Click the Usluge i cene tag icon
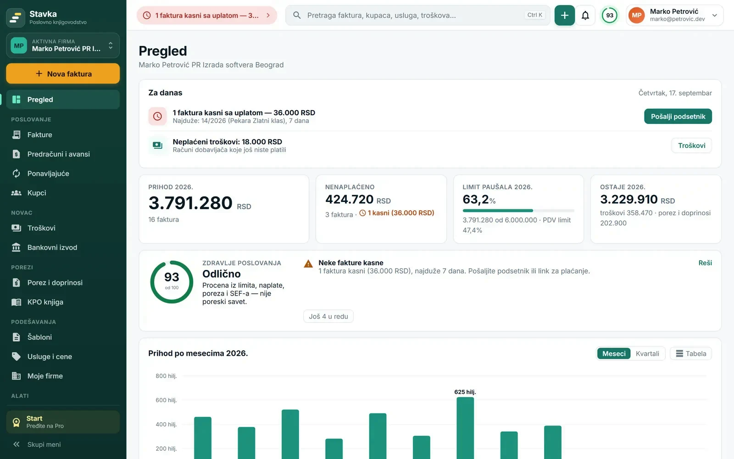 pyautogui.click(x=16, y=357)
